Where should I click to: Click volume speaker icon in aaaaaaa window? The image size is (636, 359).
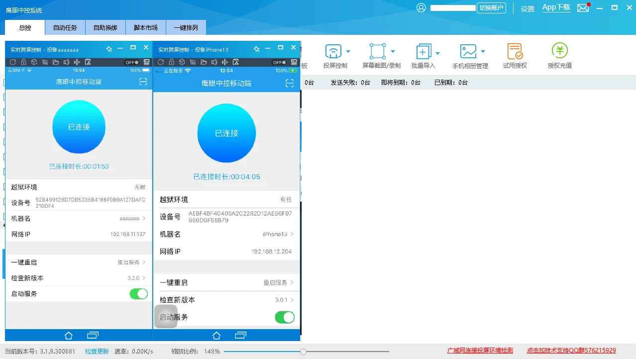66,62
